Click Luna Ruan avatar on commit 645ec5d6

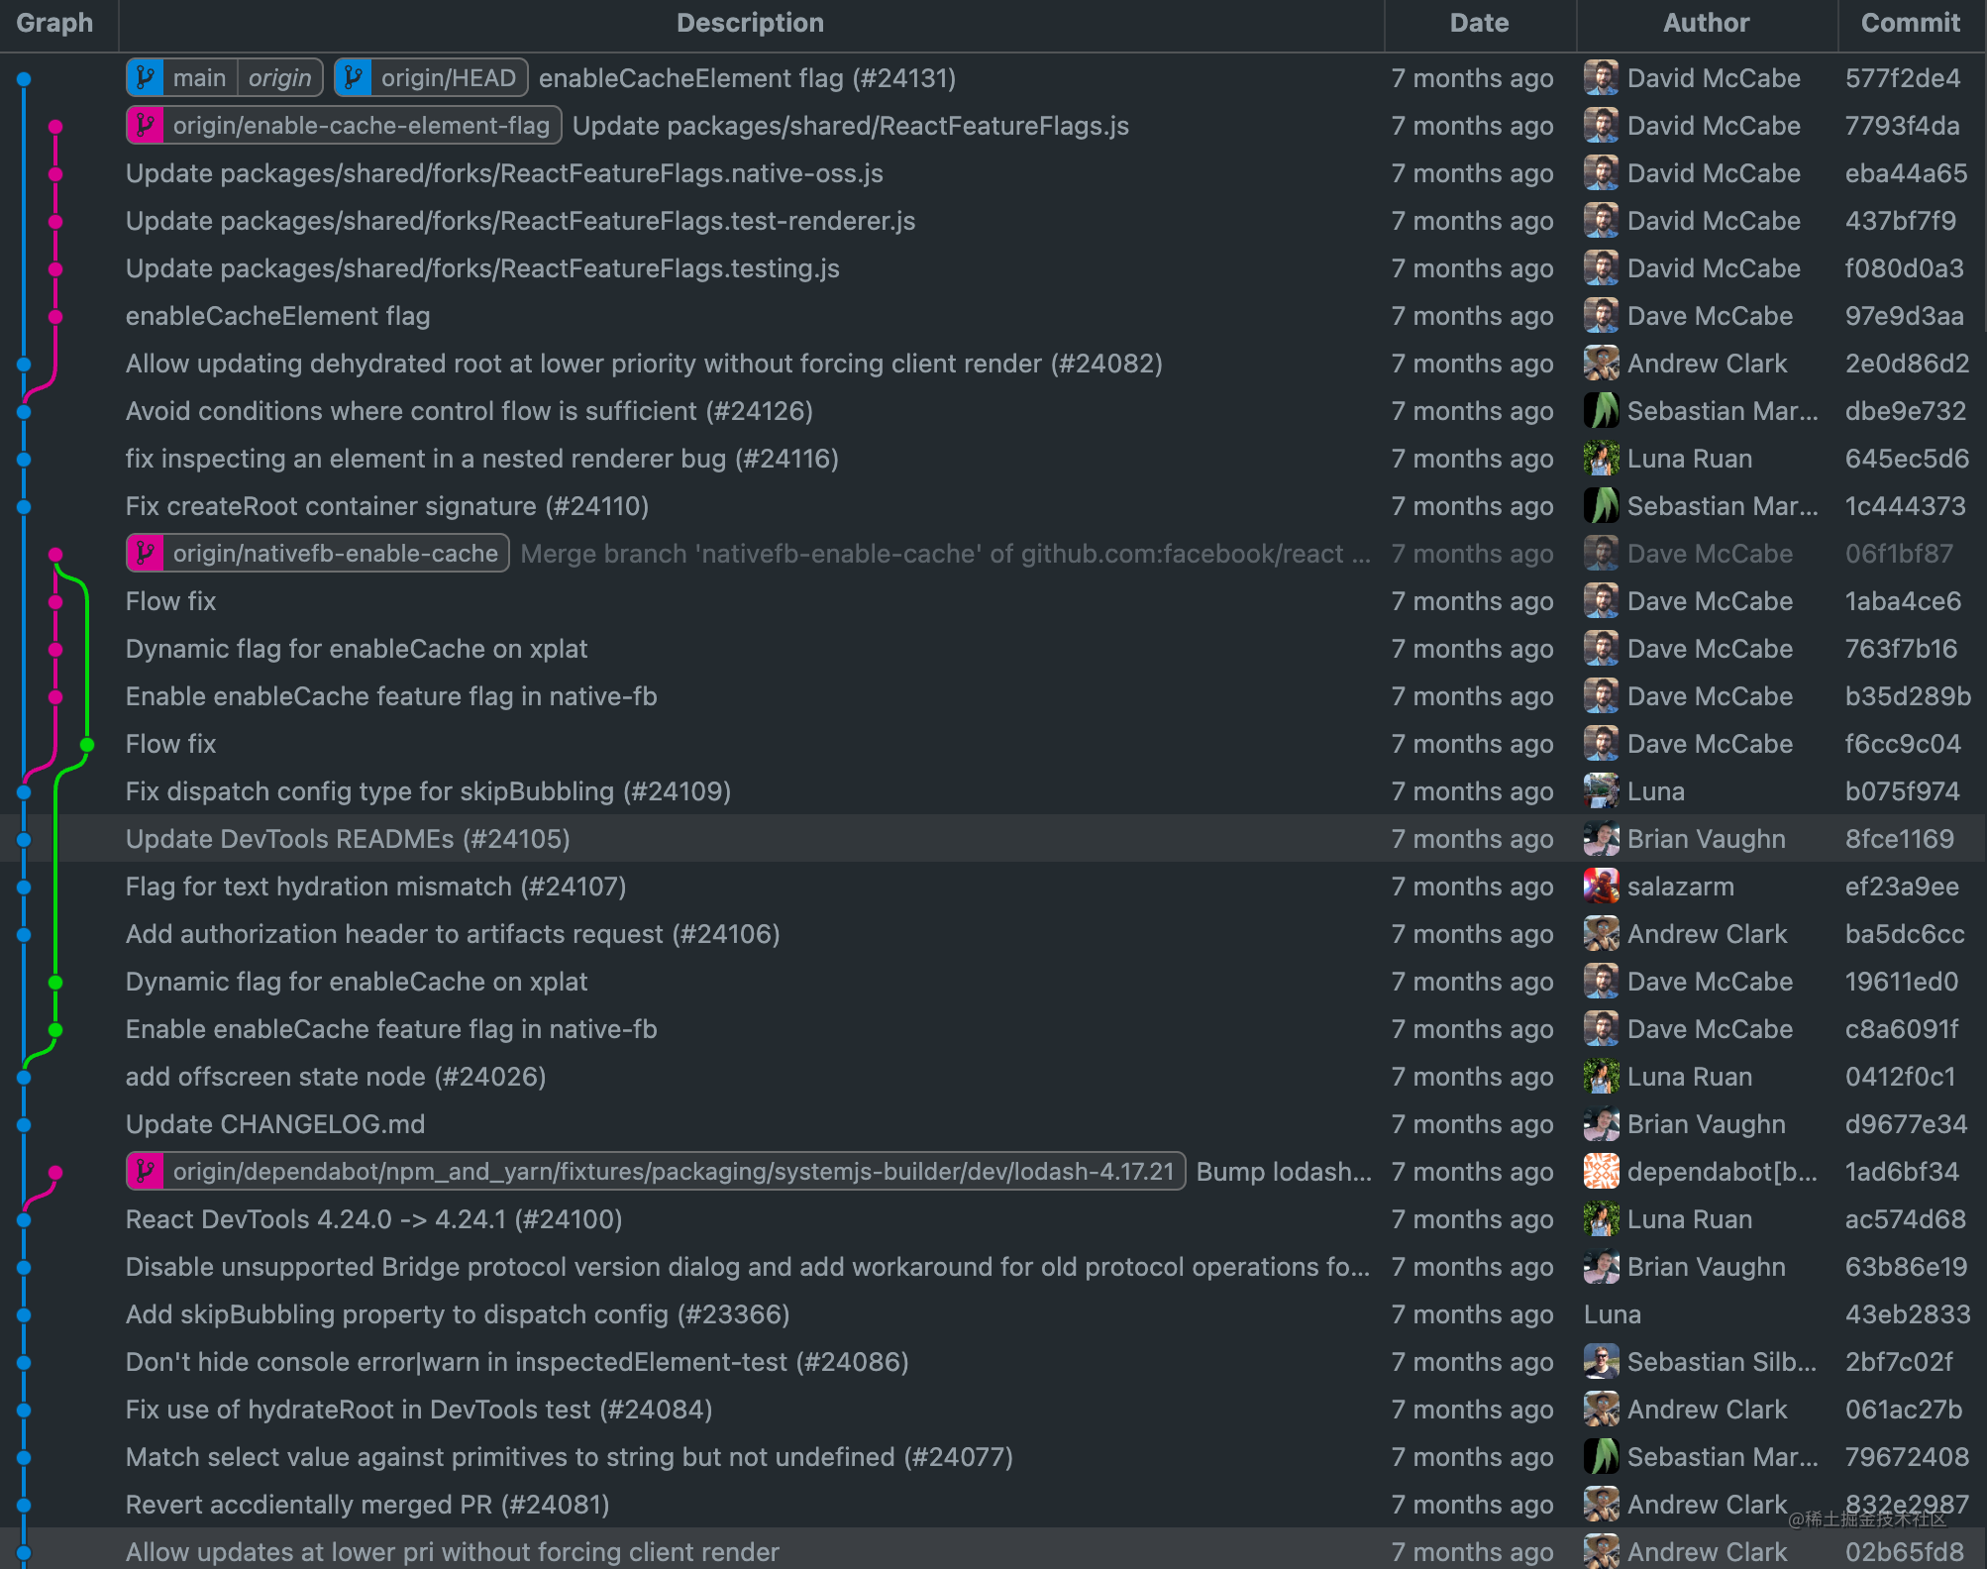(x=1602, y=459)
